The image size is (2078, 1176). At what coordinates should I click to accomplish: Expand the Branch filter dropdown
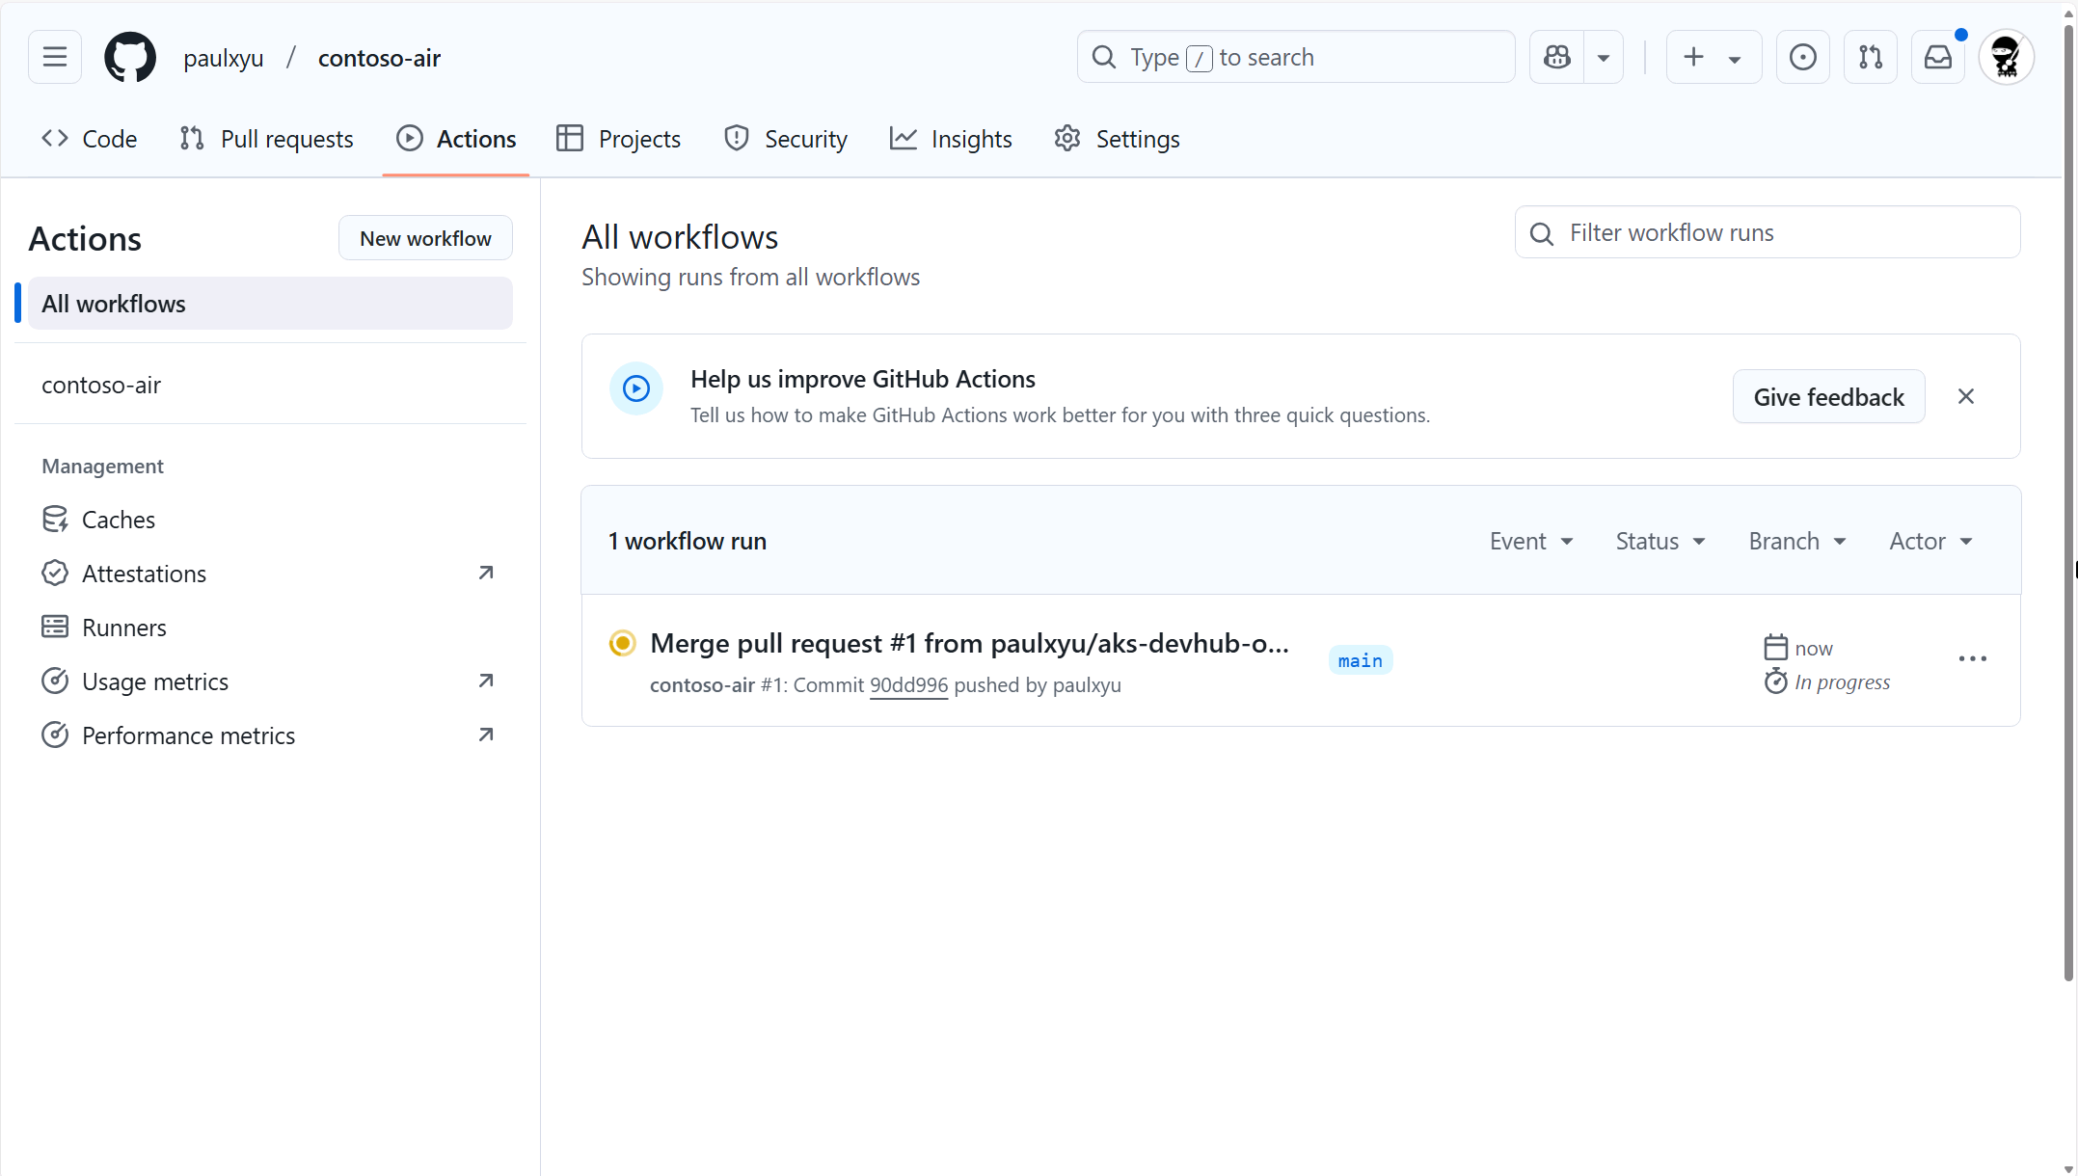point(1797,541)
